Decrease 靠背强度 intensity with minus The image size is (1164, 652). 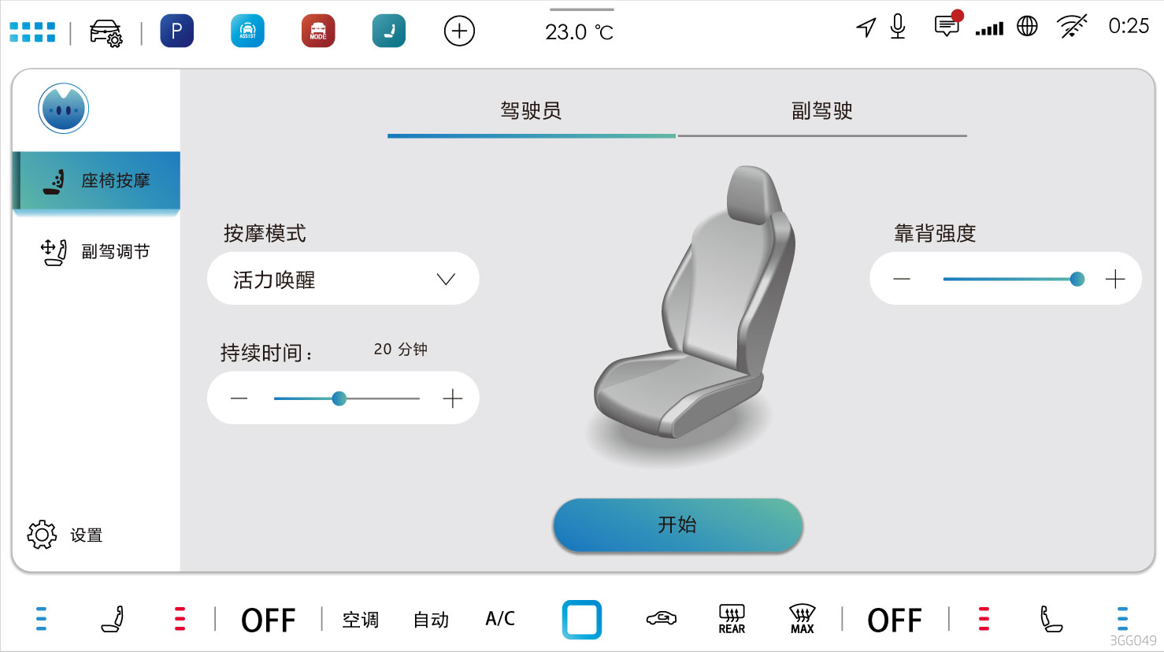tap(902, 280)
